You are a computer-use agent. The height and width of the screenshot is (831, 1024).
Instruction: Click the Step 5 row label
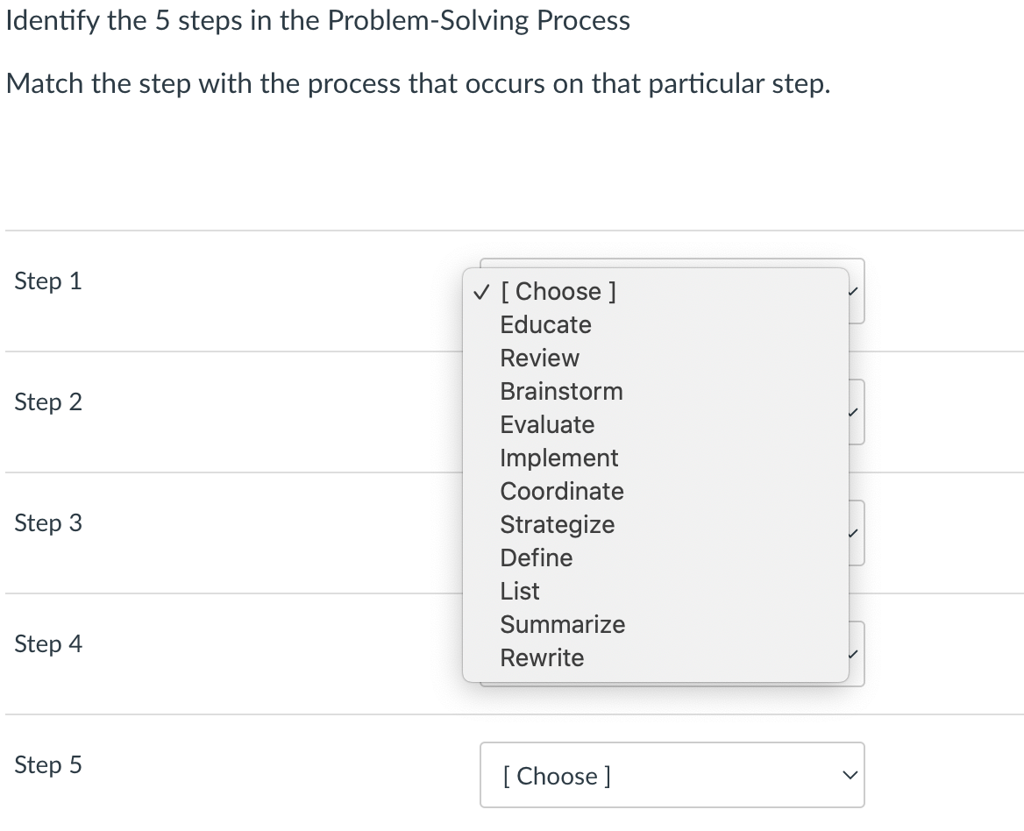pyautogui.click(x=48, y=765)
